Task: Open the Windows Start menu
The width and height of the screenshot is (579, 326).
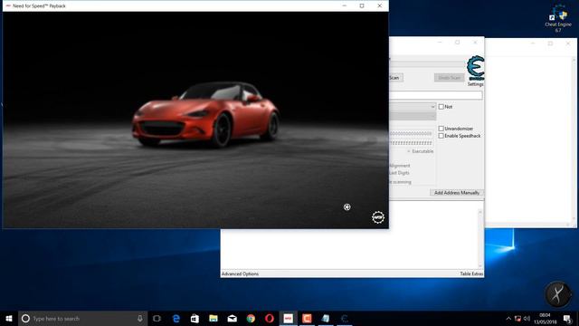Action: click(9, 318)
